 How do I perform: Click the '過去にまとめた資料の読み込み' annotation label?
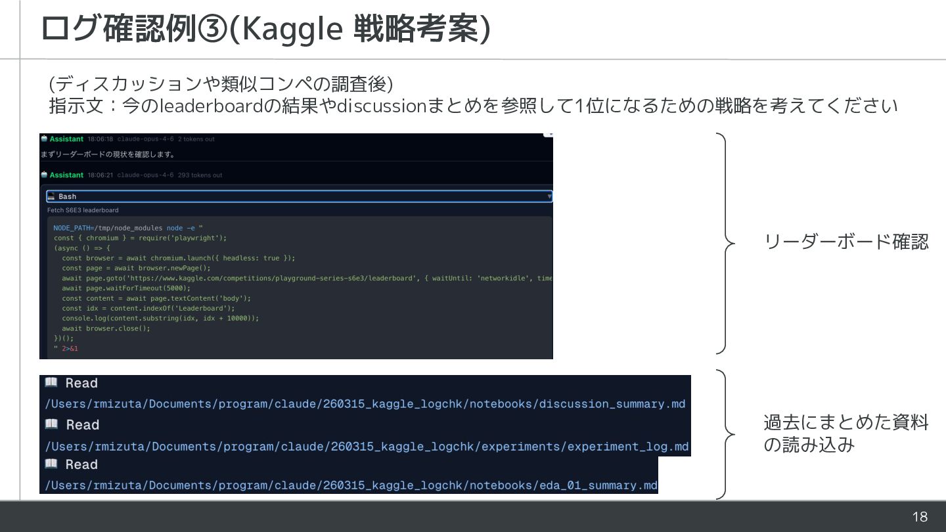(x=846, y=433)
